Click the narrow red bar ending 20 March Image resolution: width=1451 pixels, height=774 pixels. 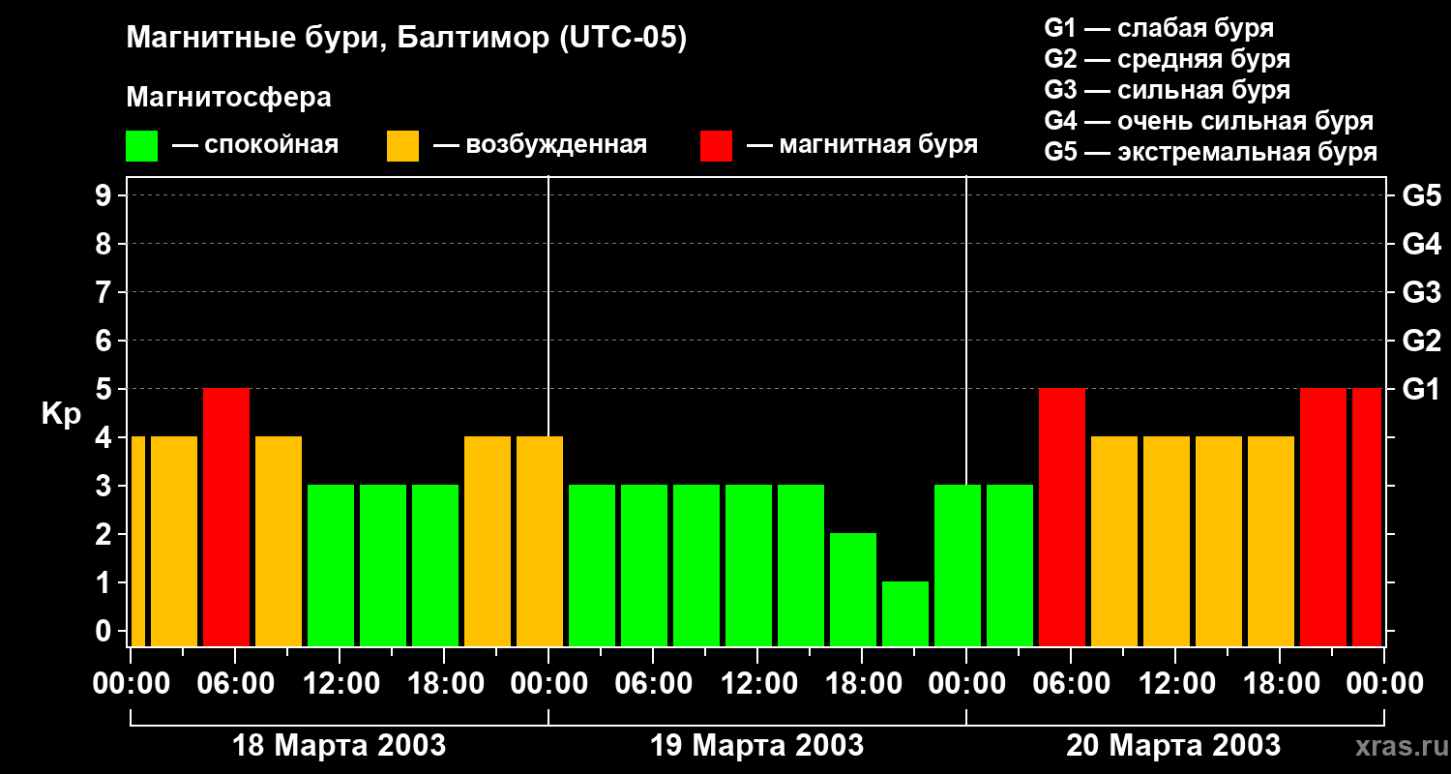[1367, 517]
